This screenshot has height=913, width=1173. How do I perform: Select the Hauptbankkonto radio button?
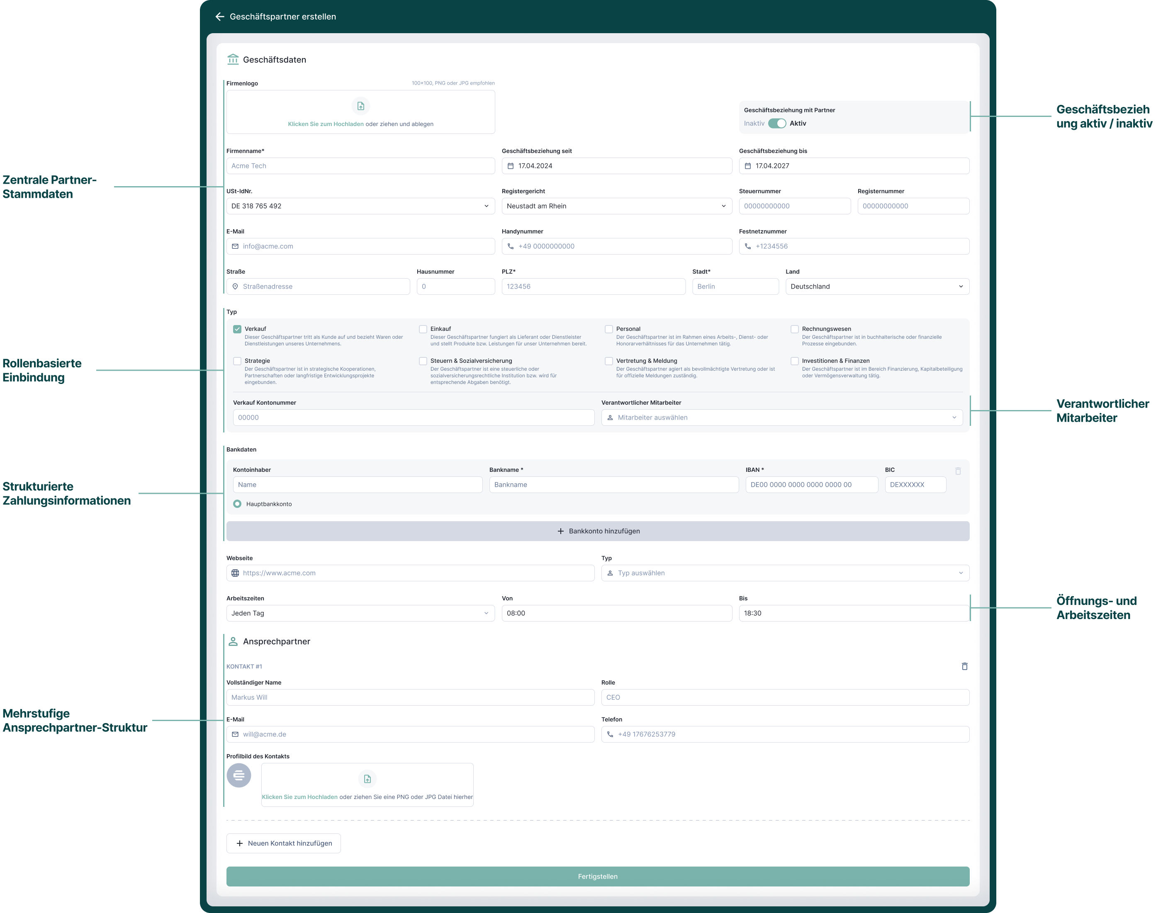(x=237, y=504)
